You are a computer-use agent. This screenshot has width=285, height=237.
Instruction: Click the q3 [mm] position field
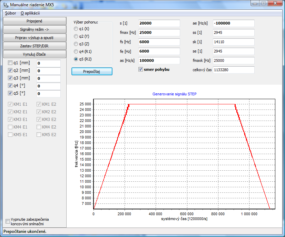pyautogui.click(x=49, y=79)
